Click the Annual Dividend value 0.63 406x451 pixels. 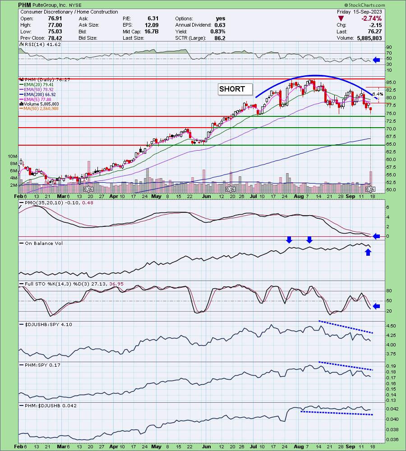tap(220, 25)
